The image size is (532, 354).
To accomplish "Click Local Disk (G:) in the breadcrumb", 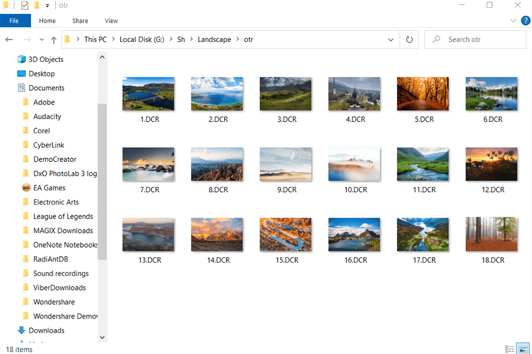I will click(142, 40).
